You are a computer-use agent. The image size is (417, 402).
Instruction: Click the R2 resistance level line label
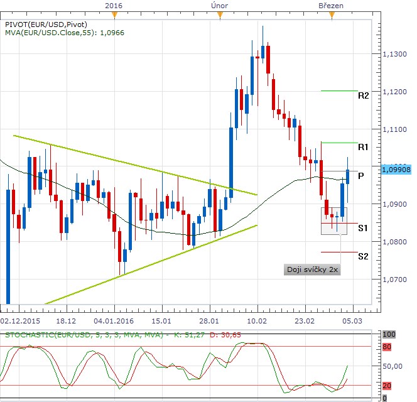click(363, 95)
